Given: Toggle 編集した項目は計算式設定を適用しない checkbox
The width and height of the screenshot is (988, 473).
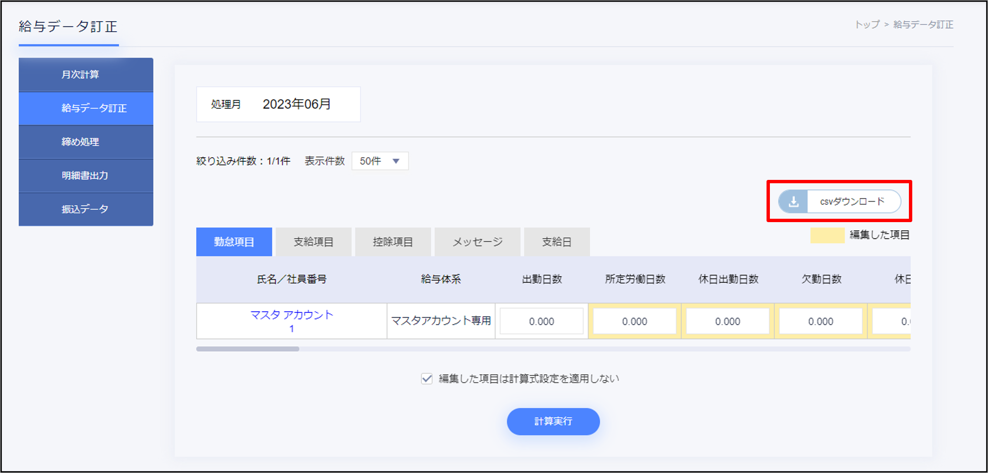Looking at the screenshot, I should (427, 379).
